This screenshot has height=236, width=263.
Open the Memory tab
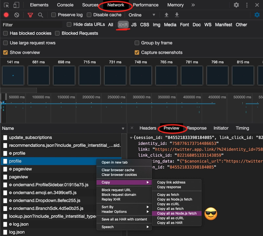point(176,5)
